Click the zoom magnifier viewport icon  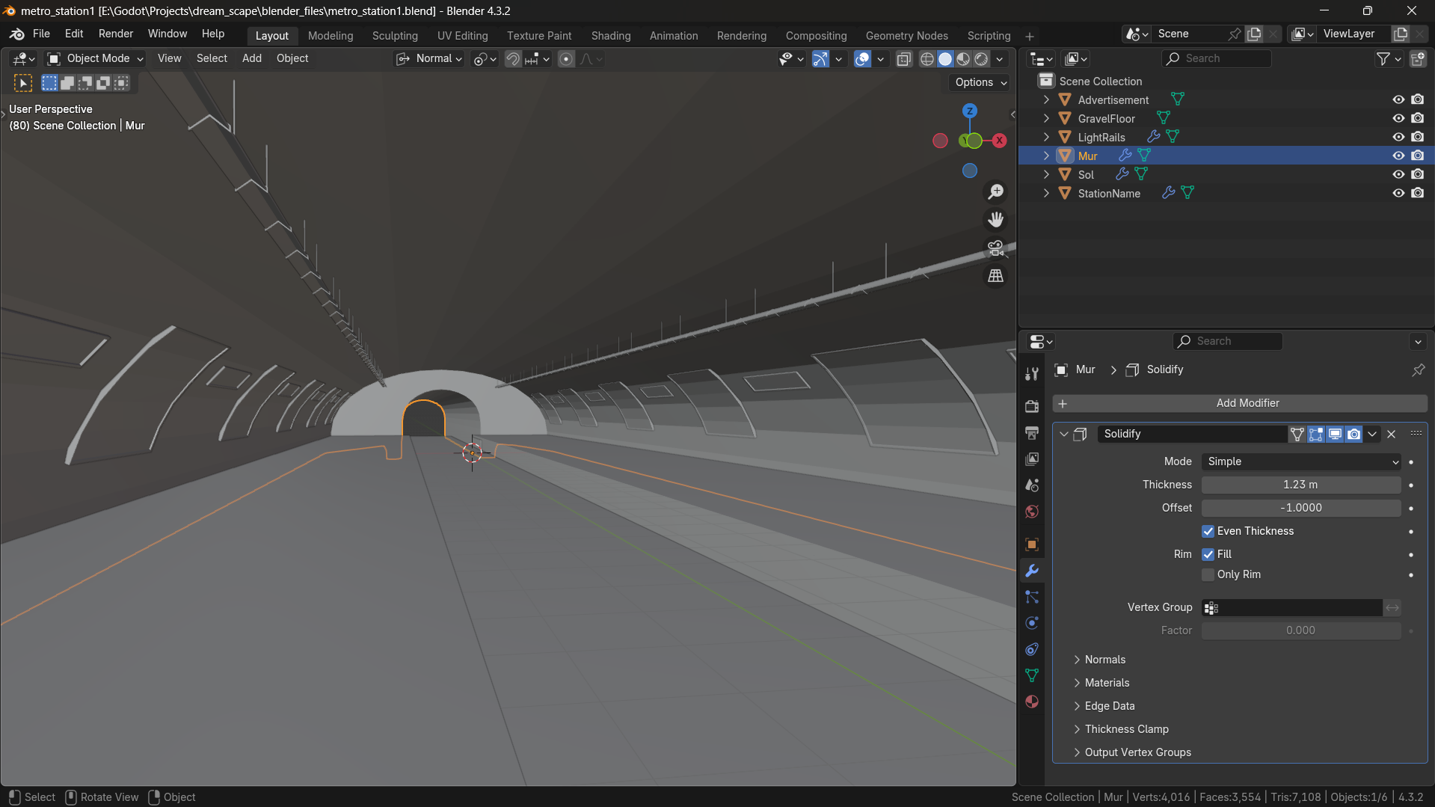tap(995, 192)
